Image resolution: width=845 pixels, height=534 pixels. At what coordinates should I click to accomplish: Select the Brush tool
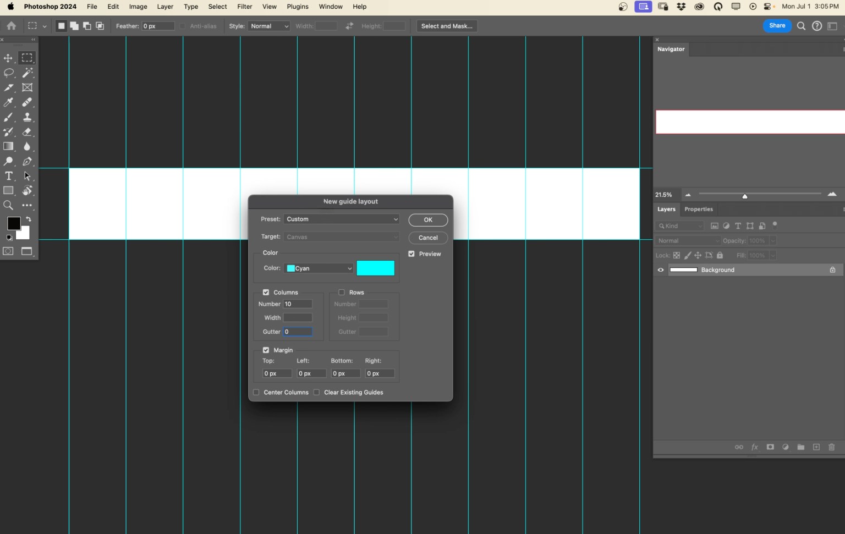tap(8, 117)
